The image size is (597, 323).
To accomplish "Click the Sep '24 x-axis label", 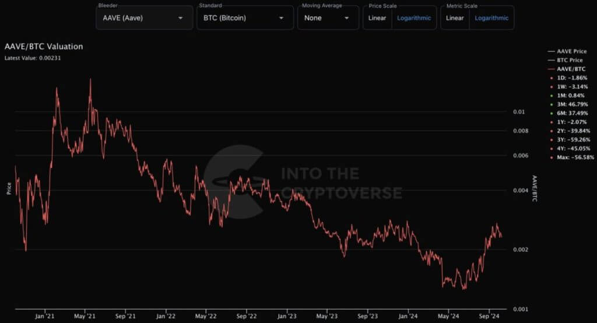I will pyautogui.click(x=489, y=316).
